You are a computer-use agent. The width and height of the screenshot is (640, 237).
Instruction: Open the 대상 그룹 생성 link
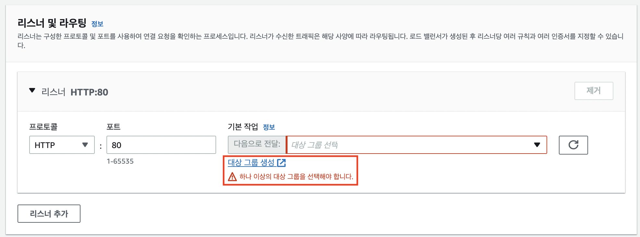coord(251,163)
